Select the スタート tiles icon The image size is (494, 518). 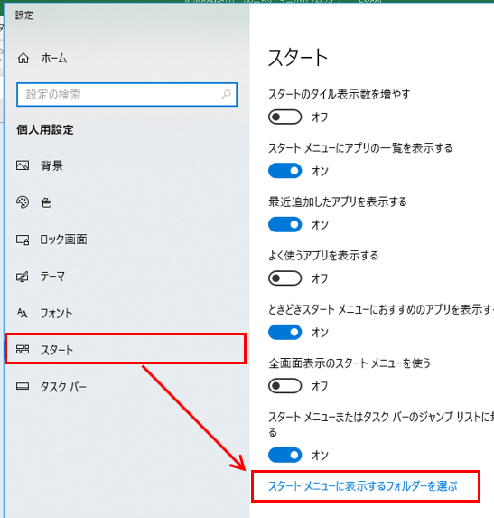(x=23, y=349)
